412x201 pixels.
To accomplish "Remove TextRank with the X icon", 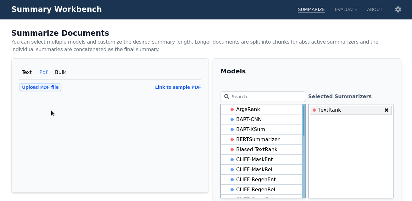I will point(387,110).
